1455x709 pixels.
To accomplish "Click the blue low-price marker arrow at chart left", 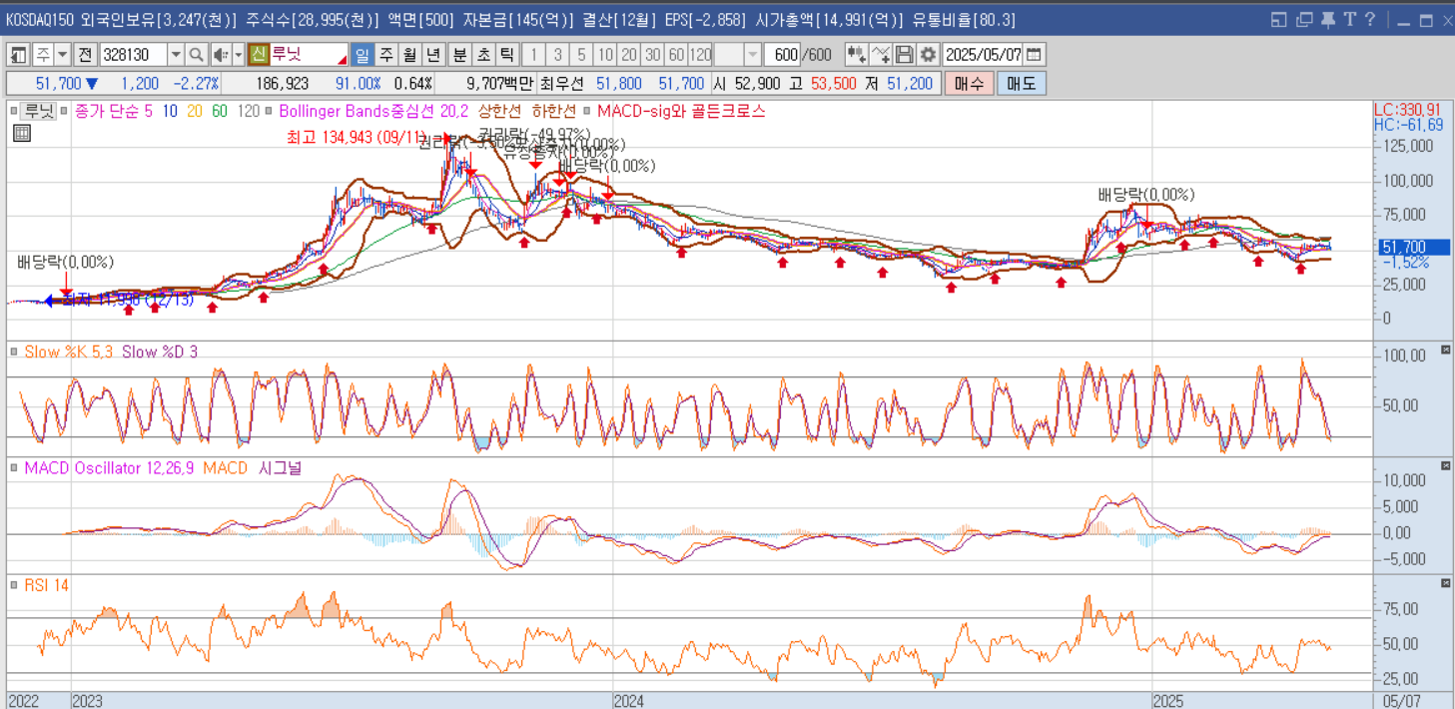I will (x=49, y=301).
